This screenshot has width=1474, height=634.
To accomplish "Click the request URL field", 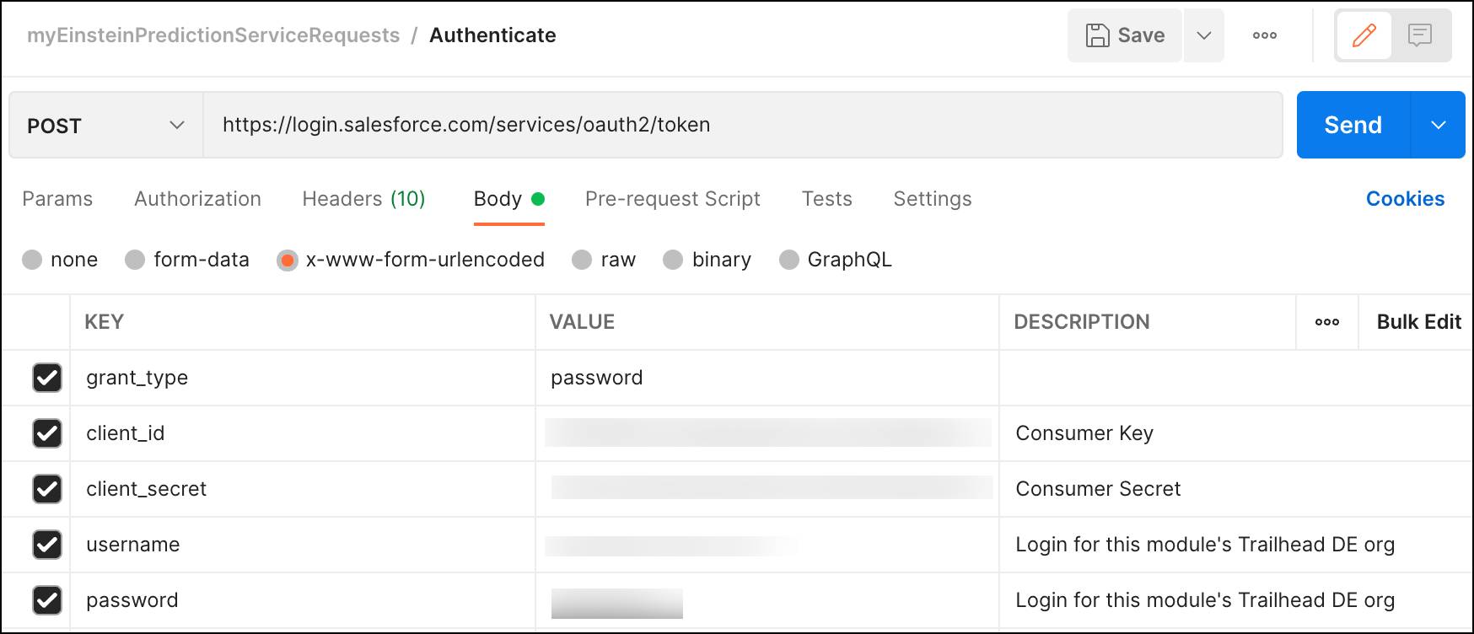I will (743, 125).
